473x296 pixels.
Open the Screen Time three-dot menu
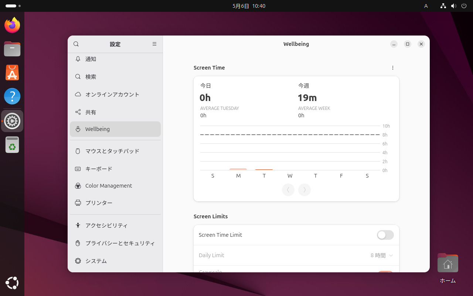393,68
